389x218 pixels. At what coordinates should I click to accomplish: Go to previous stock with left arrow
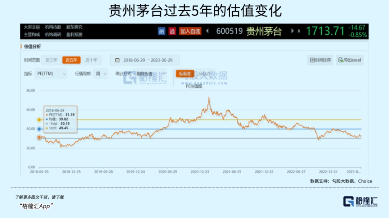(207, 31)
